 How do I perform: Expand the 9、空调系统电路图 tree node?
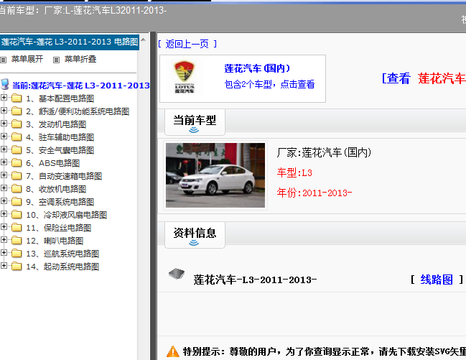coord(4,200)
